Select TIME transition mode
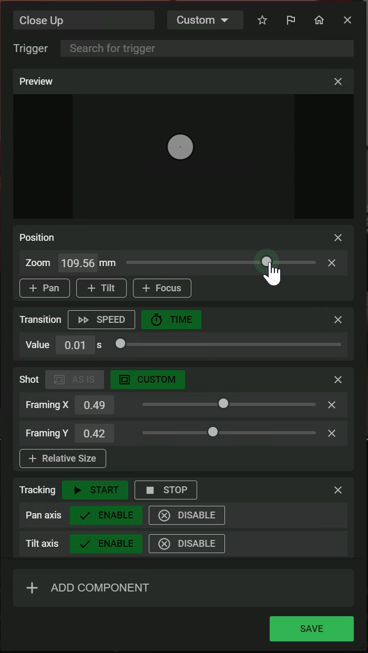 click(x=171, y=320)
